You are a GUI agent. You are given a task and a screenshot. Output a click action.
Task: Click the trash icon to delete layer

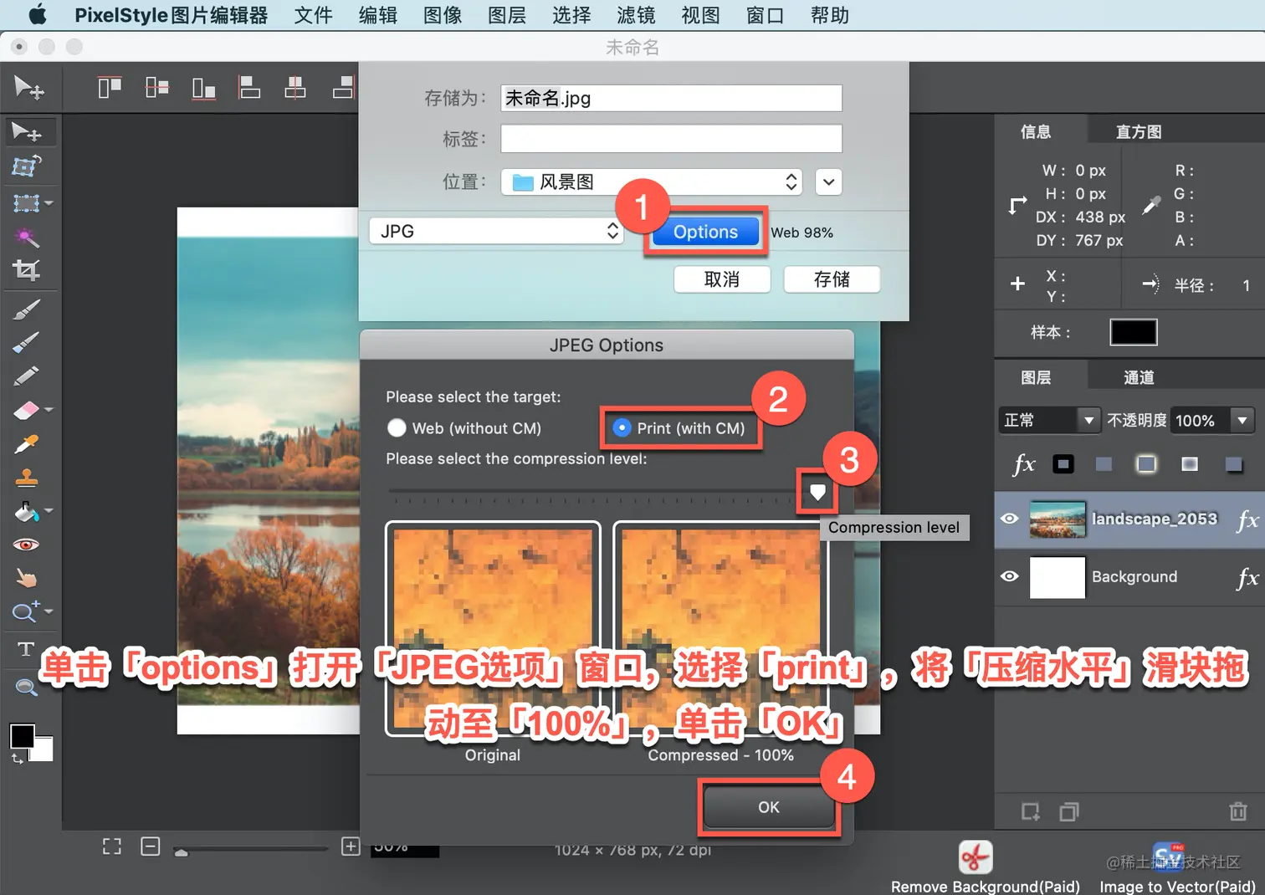click(x=1238, y=811)
